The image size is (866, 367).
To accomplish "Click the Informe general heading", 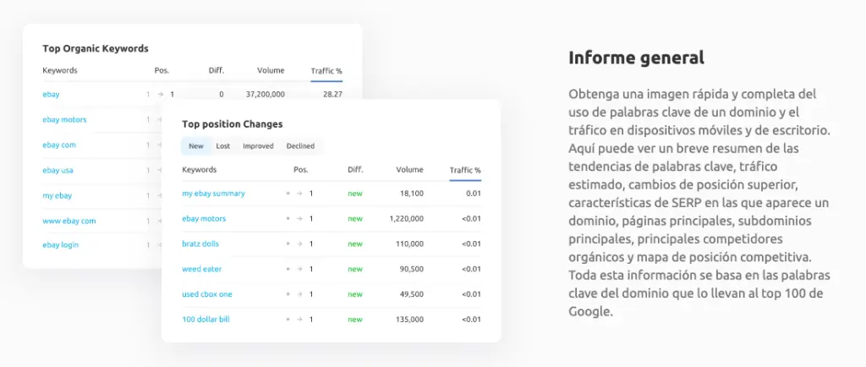I will point(636,58).
